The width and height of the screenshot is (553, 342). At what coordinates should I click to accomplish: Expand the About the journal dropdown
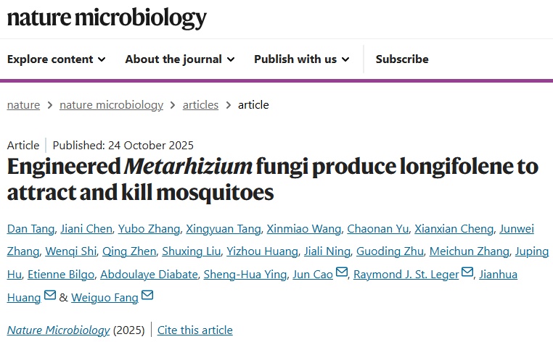tap(180, 59)
